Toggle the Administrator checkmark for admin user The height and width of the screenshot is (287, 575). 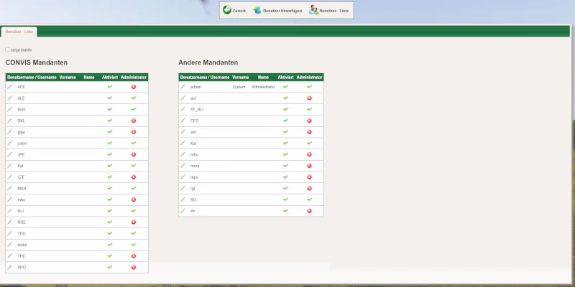point(309,87)
